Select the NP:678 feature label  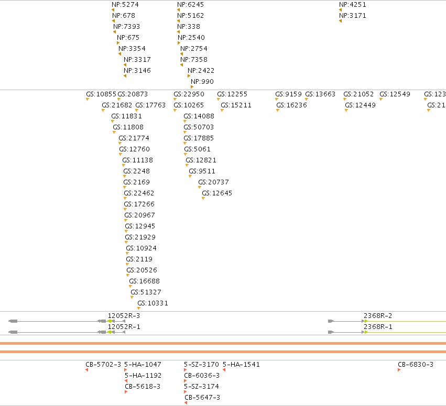coord(124,16)
